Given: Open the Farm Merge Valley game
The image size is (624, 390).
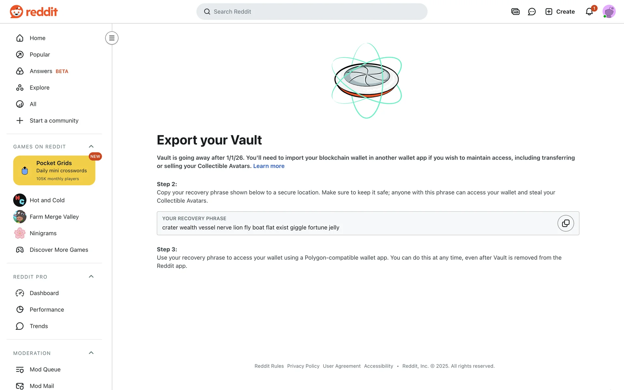Looking at the screenshot, I should (x=54, y=217).
